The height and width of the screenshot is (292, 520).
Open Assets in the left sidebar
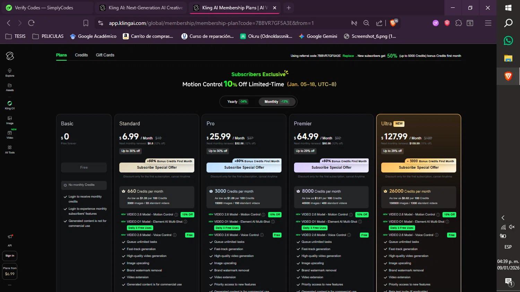10,87
